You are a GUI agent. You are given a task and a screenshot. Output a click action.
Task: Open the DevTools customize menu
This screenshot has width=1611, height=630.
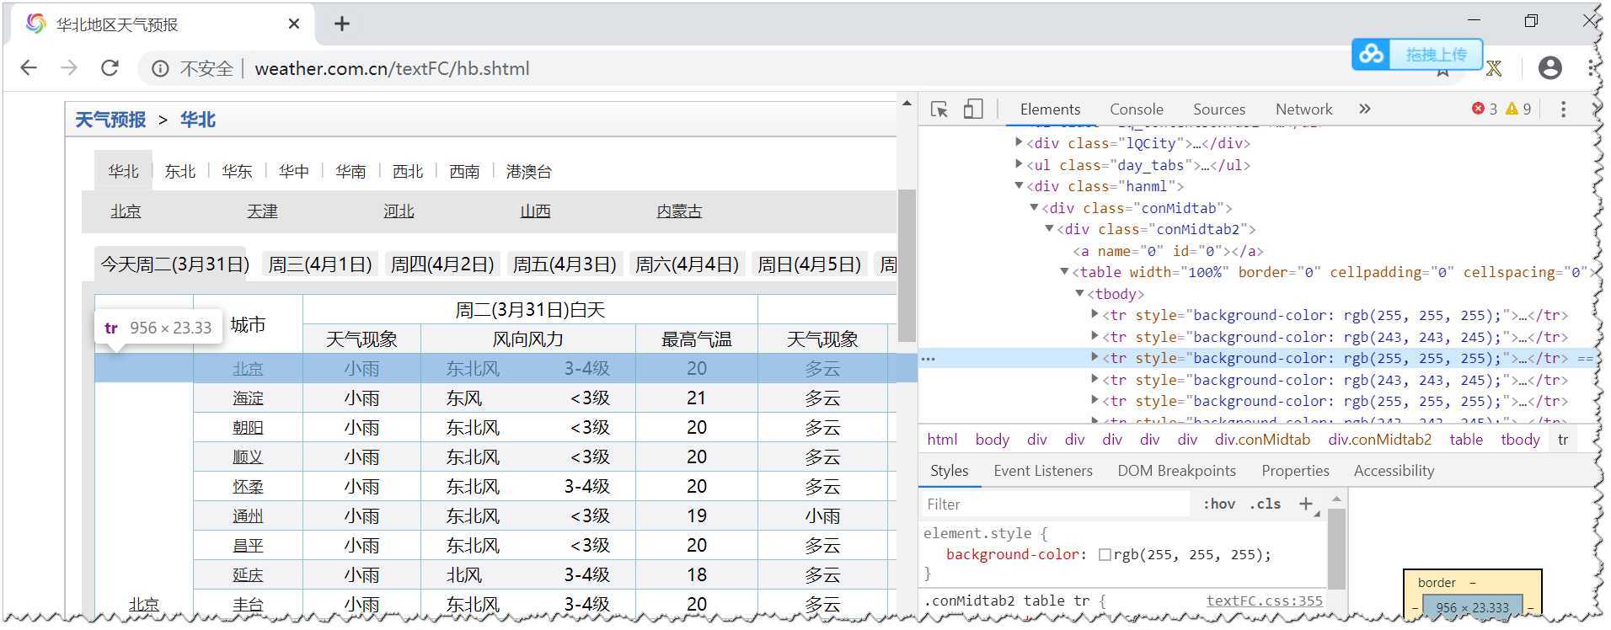click(1563, 109)
